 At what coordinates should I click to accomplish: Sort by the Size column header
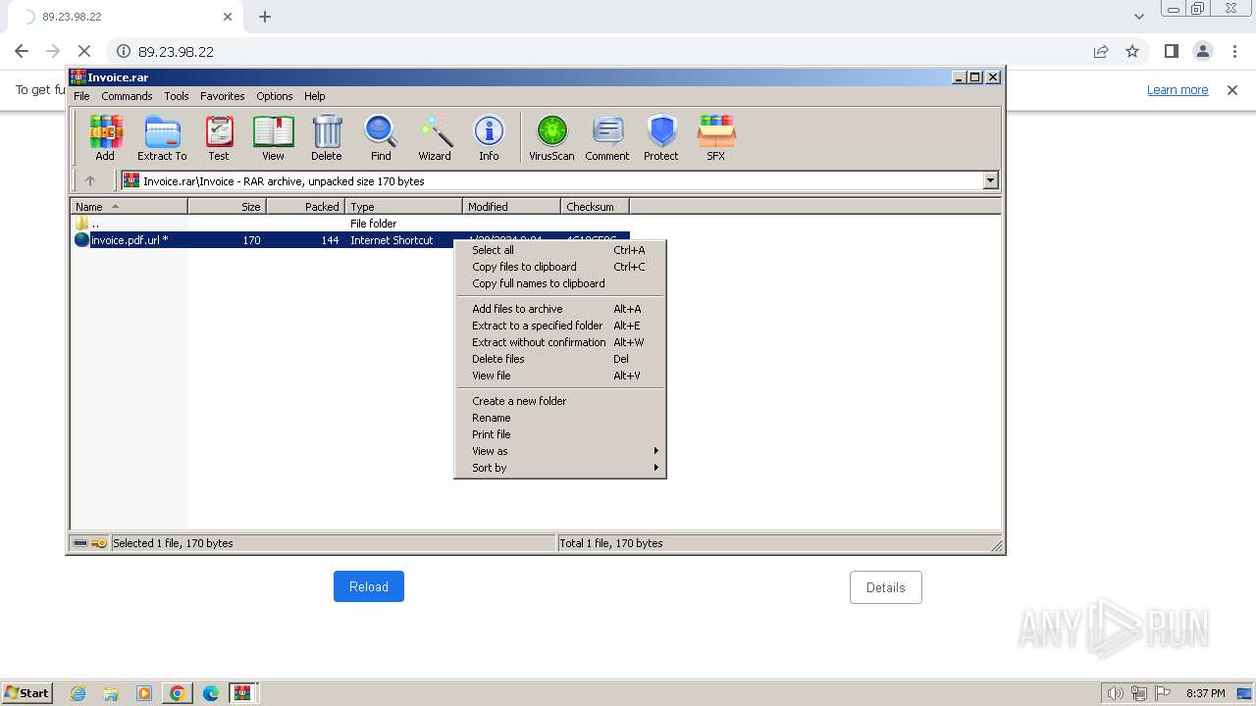227,207
